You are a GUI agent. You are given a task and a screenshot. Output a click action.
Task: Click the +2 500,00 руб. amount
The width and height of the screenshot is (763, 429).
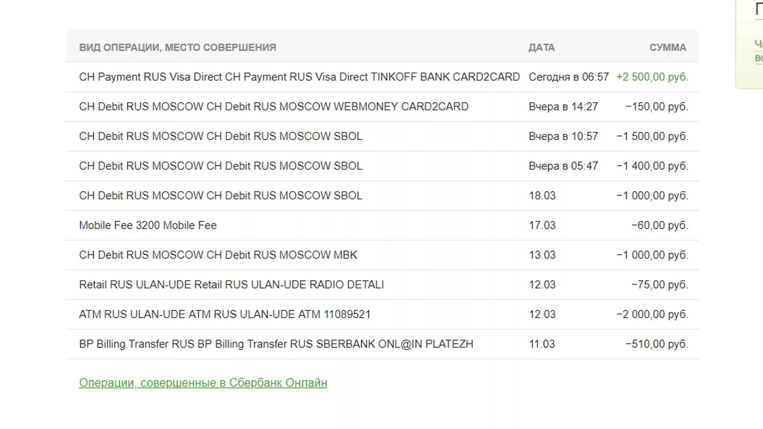(x=652, y=77)
